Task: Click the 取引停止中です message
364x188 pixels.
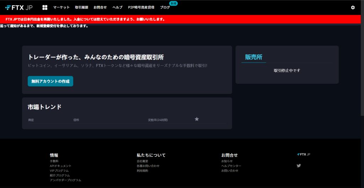Action: (287, 70)
